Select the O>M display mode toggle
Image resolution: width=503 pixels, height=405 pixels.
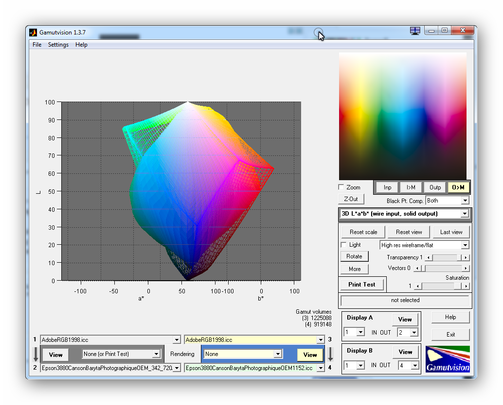coord(458,187)
